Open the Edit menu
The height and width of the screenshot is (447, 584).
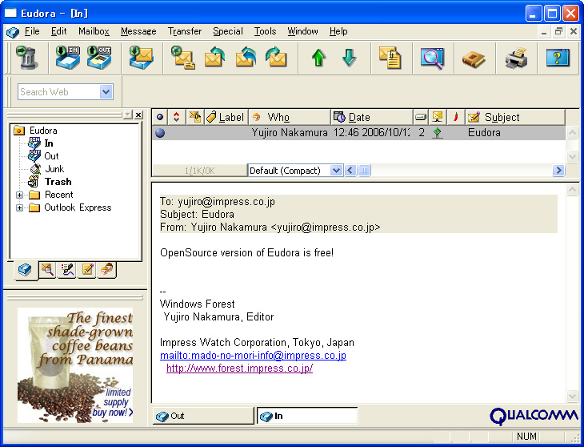(59, 31)
